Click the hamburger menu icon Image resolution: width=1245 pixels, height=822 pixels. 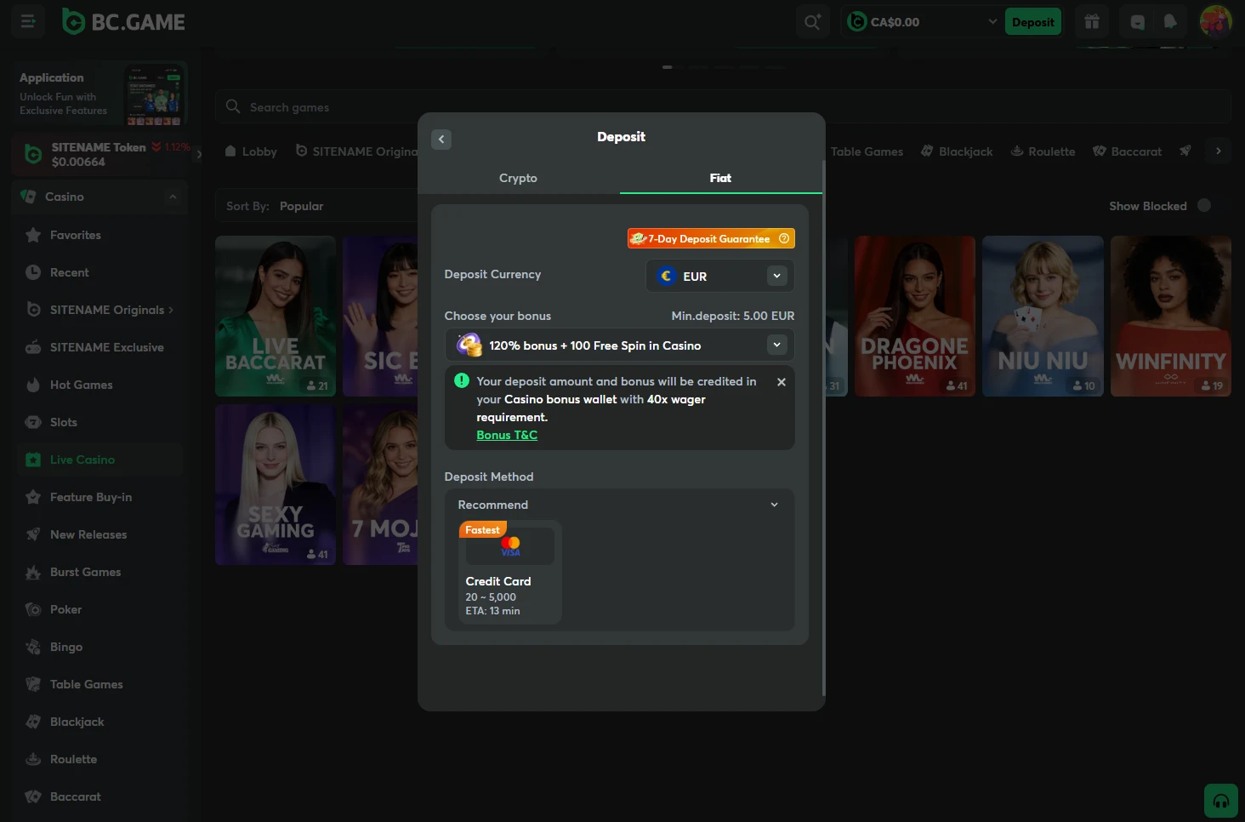(28, 21)
